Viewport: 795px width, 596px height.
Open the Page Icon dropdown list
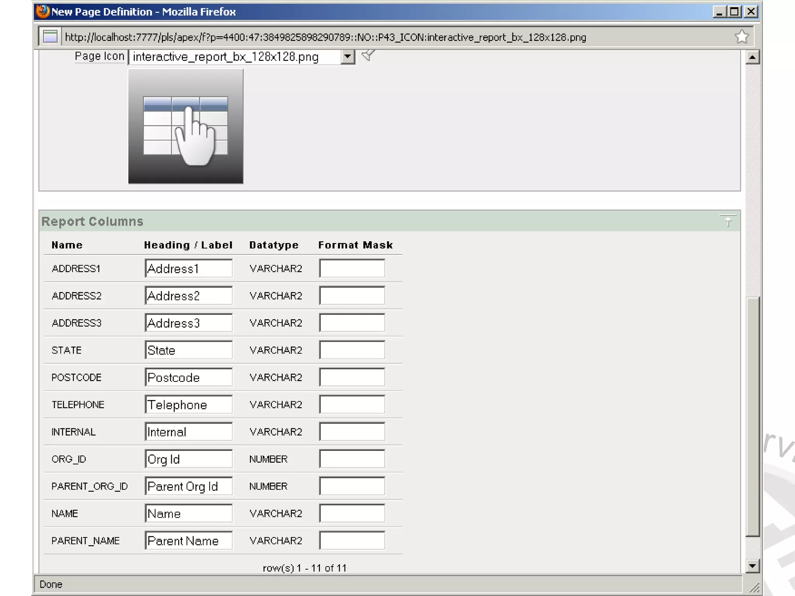[348, 57]
